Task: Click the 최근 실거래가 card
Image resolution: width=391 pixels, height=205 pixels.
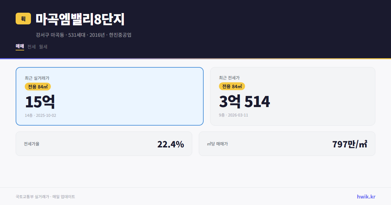Action: [x=109, y=96]
